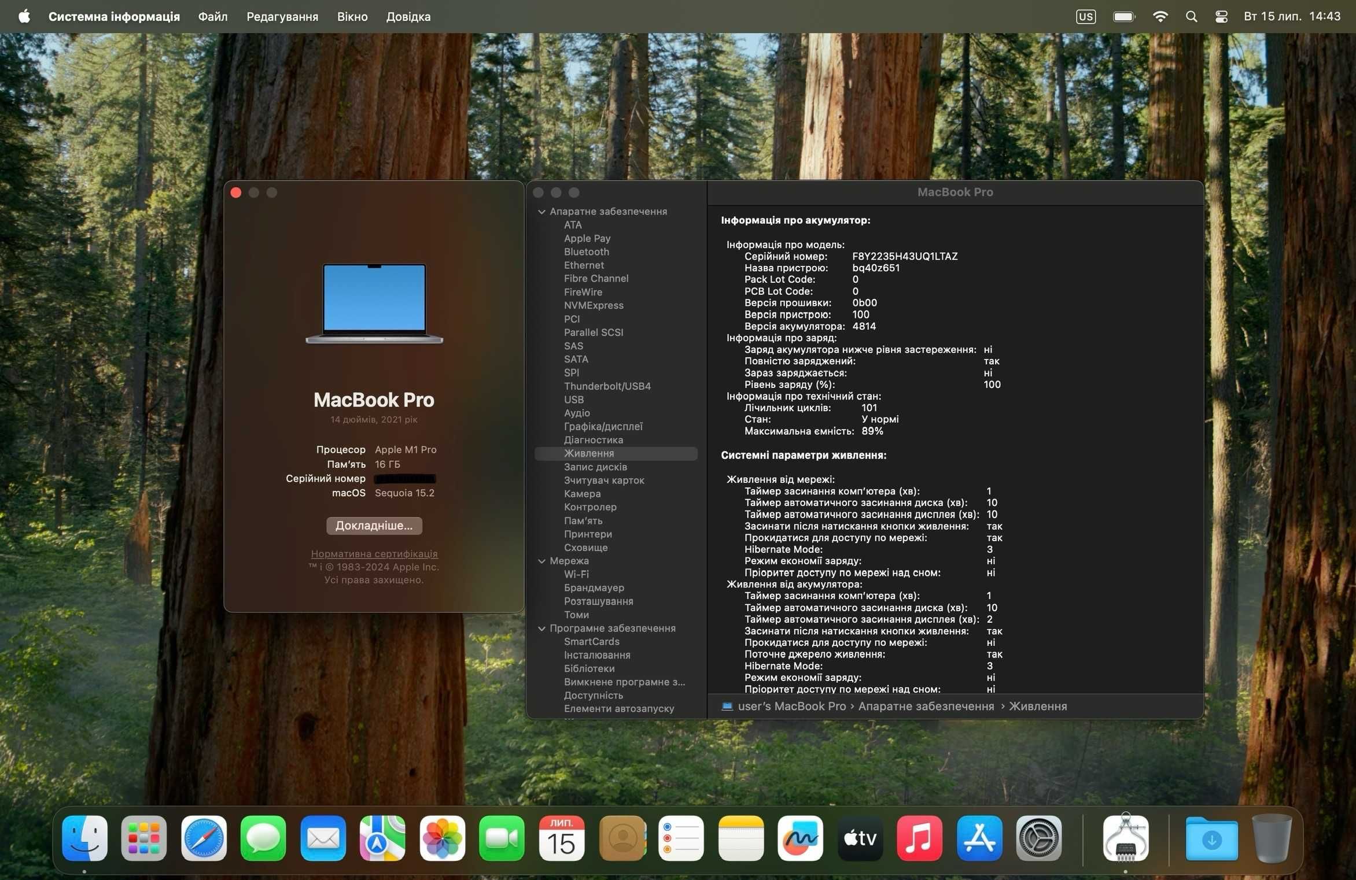Image resolution: width=1356 pixels, height=880 pixels.
Task: Open Contacts app in the Dock
Action: (622, 838)
